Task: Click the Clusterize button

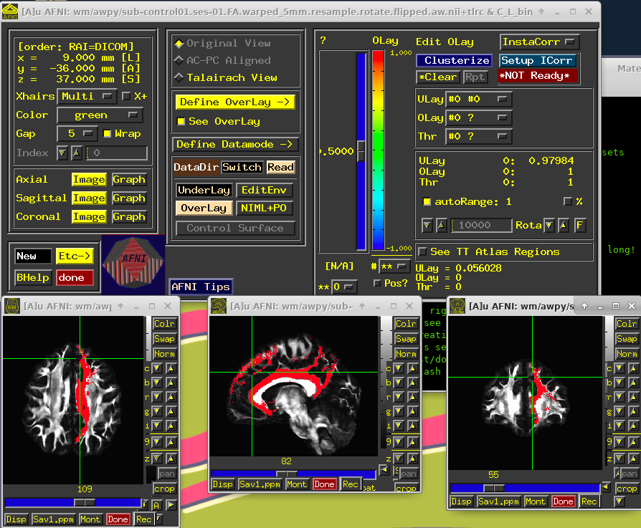Action: (455, 60)
